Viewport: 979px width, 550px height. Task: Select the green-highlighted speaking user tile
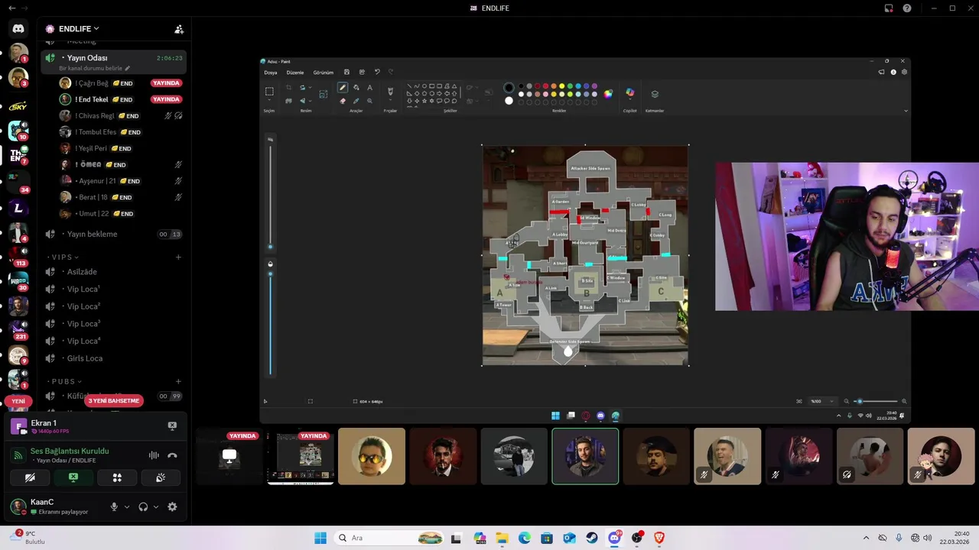(585, 456)
